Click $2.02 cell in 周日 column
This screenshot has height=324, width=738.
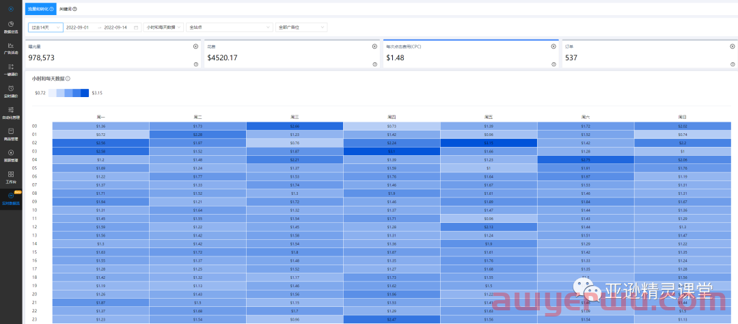coord(683,126)
